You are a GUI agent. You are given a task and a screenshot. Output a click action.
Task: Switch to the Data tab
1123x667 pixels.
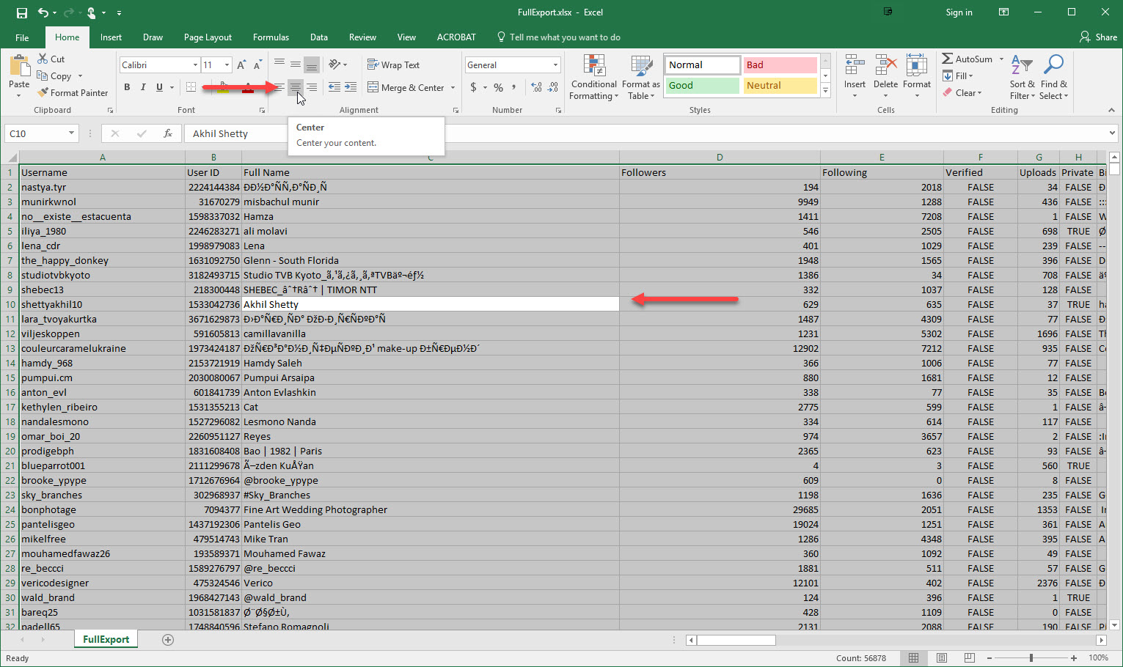click(319, 37)
